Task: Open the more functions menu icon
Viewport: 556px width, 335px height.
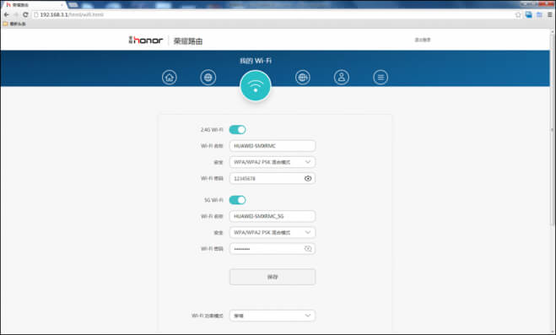Action: [381, 78]
